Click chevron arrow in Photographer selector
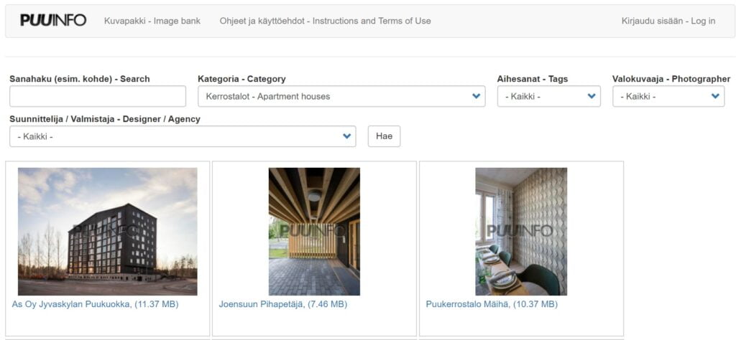Viewport: 736px width, 340px height. [x=715, y=96]
